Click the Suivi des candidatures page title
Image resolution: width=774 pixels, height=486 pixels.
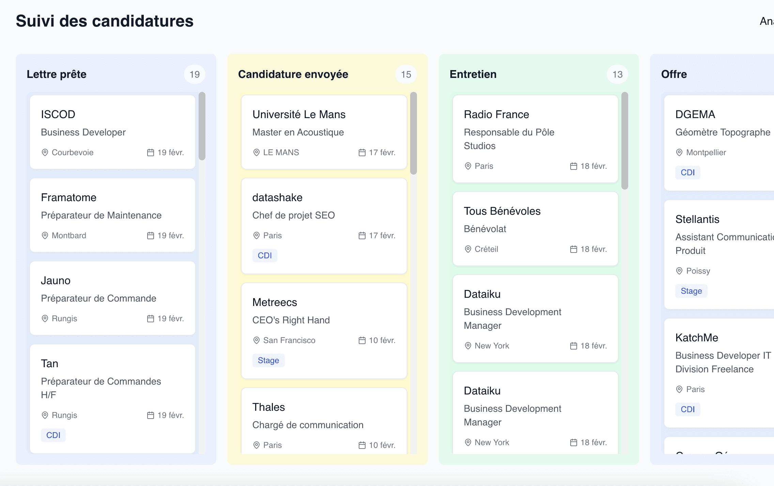pos(105,21)
